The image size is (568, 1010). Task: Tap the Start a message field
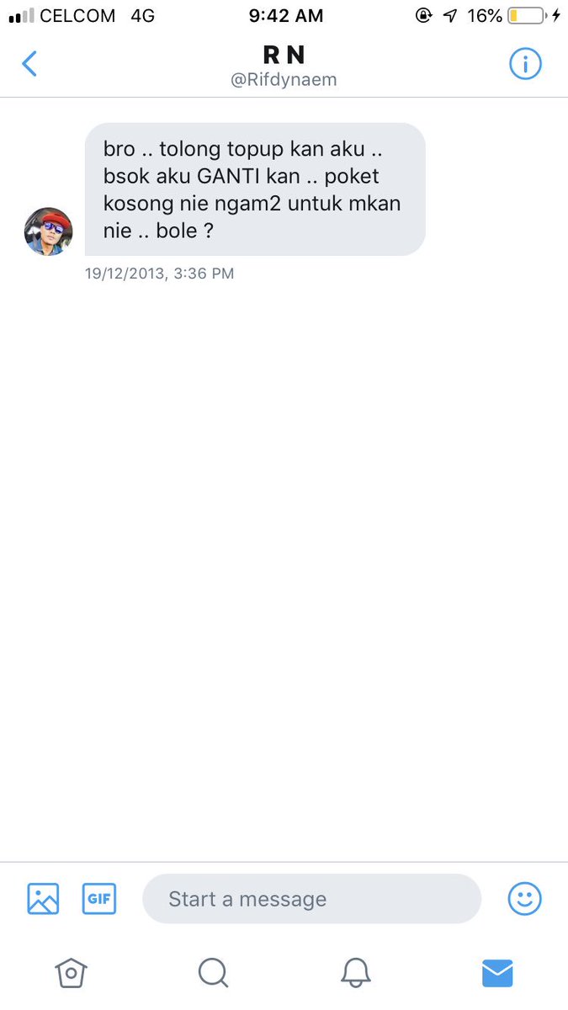click(311, 899)
